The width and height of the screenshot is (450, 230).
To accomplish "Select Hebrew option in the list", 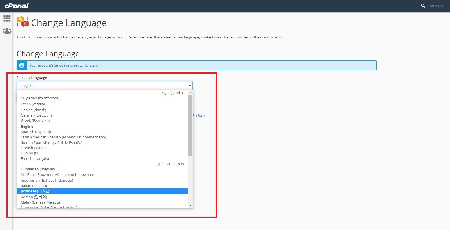I will pos(102,164).
